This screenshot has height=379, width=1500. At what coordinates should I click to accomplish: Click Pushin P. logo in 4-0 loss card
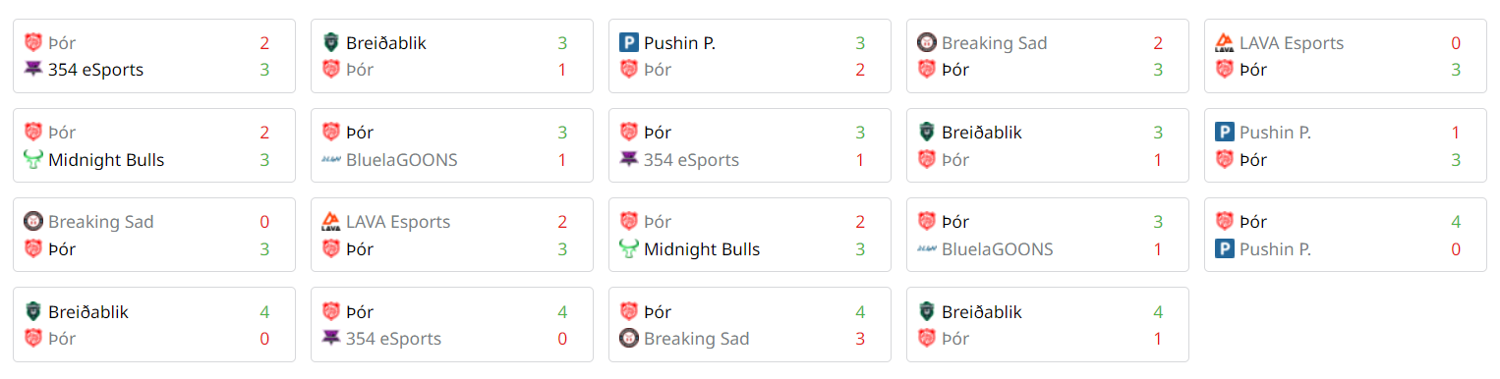coord(1225,249)
